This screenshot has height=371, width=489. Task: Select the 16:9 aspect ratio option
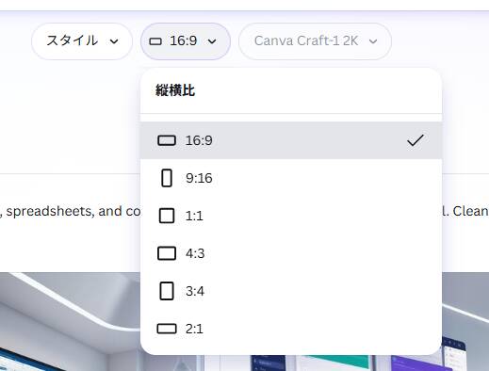coord(291,140)
